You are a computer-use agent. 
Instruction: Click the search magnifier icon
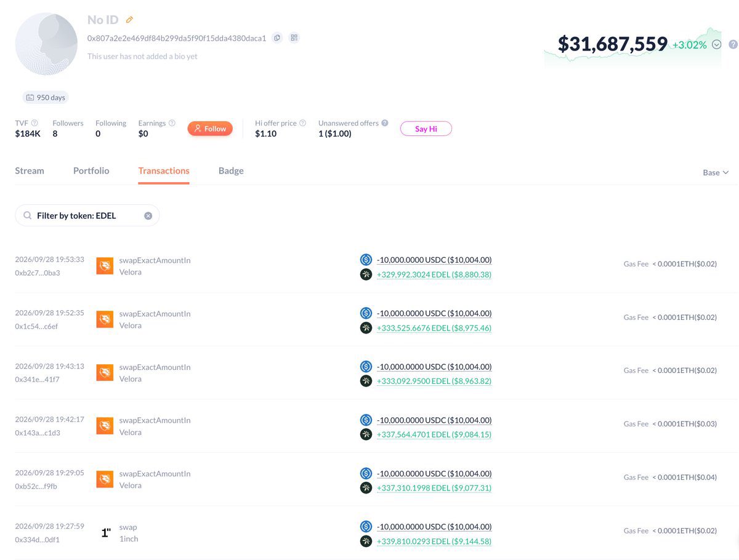pyautogui.click(x=28, y=216)
